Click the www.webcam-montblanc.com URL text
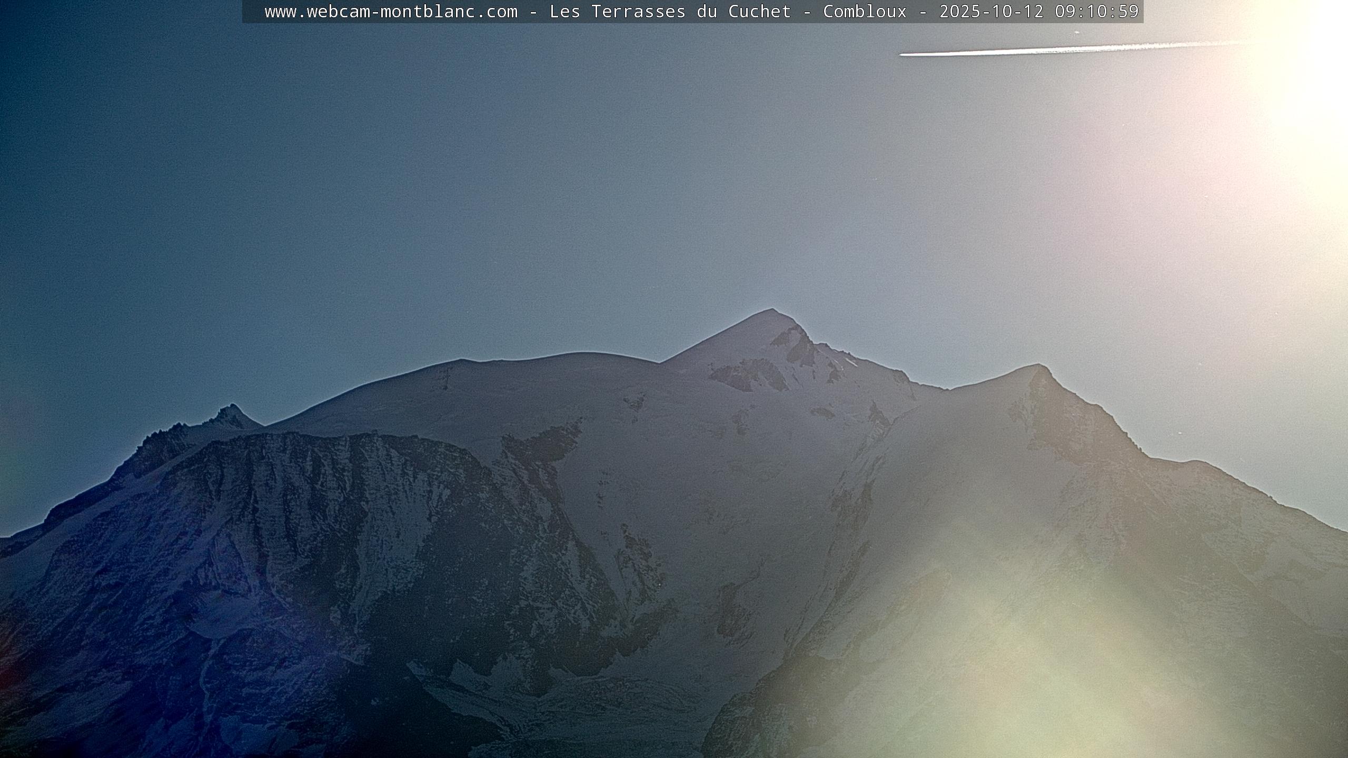Image resolution: width=1348 pixels, height=758 pixels. pos(391,12)
